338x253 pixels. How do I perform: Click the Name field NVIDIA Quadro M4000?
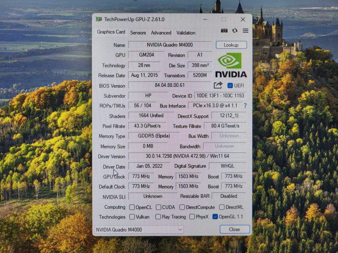(170, 45)
